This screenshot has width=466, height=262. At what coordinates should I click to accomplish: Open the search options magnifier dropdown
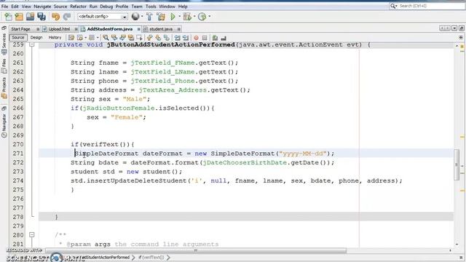click(x=393, y=6)
